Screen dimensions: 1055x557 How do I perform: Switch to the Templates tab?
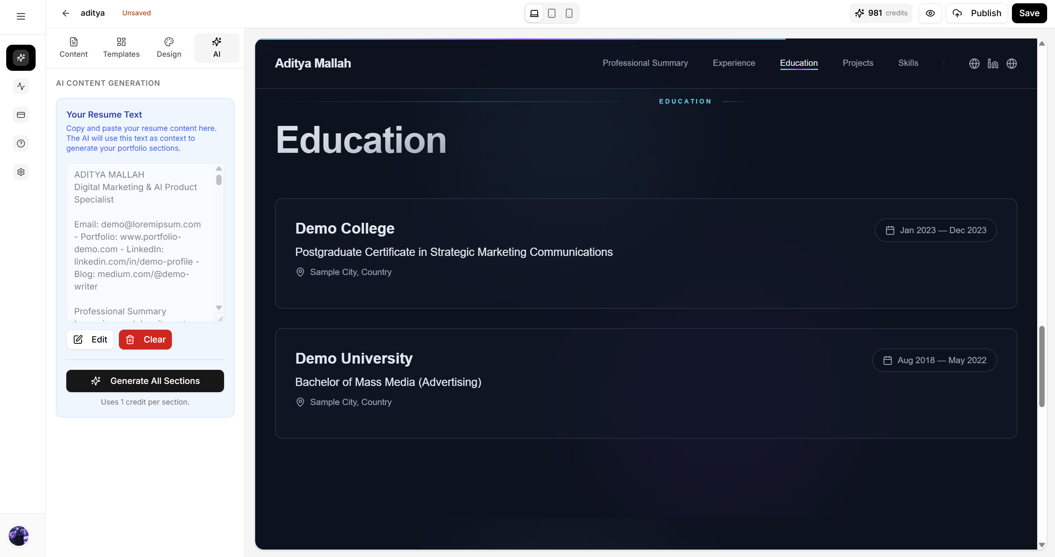pos(121,47)
